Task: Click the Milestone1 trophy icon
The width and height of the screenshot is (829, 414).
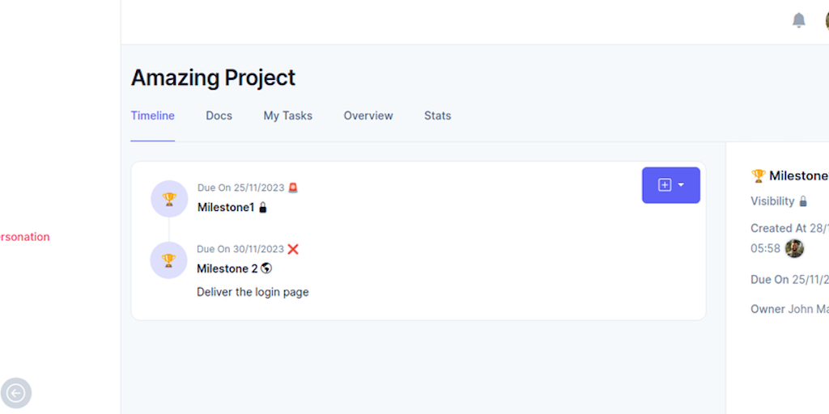Action: pos(169,199)
